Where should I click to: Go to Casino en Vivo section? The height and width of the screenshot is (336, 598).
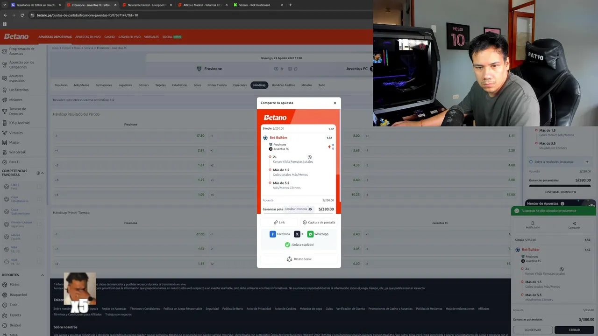point(129,37)
